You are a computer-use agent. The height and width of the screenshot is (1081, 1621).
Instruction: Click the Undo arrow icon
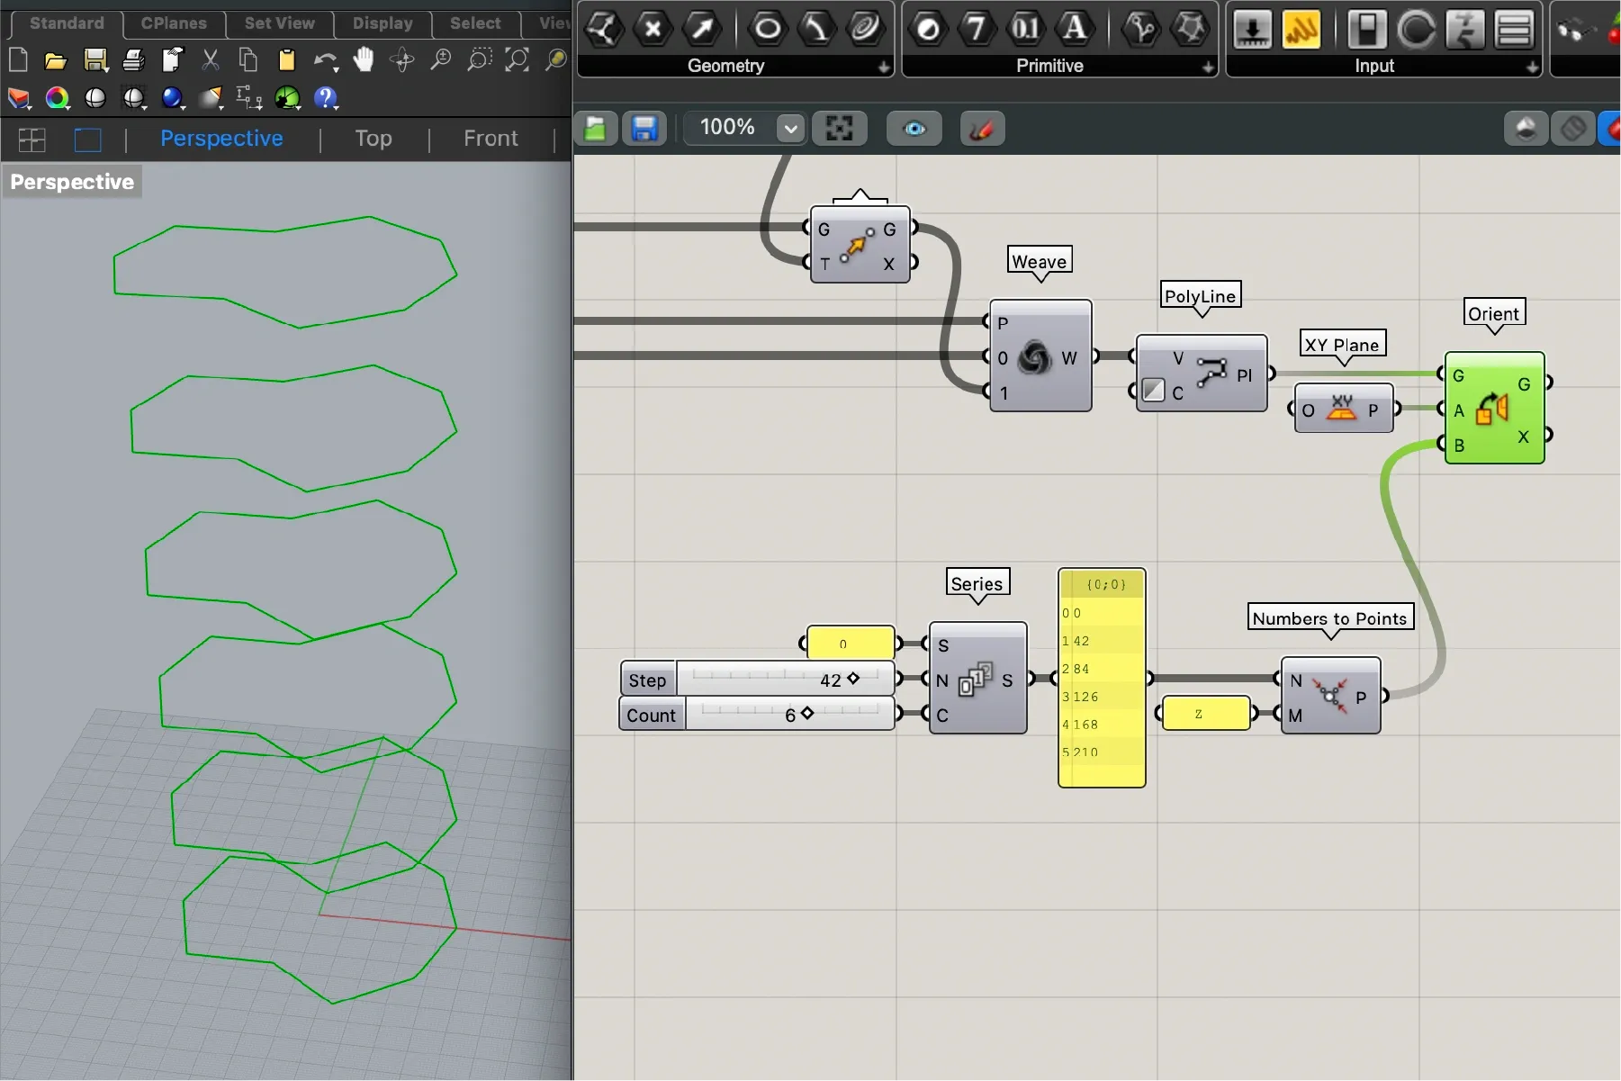(x=323, y=60)
